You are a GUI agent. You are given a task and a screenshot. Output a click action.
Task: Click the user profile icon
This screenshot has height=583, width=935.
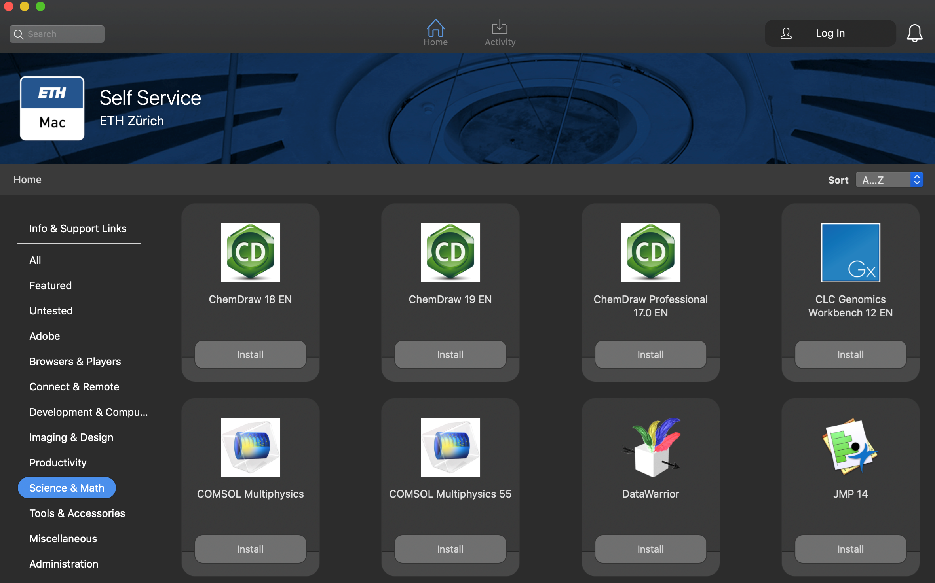(786, 33)
